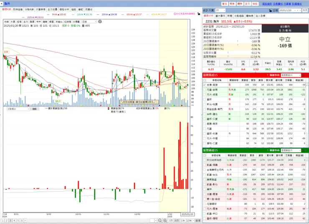Open the 日線 period dropdown

click(x=89, y=21)
